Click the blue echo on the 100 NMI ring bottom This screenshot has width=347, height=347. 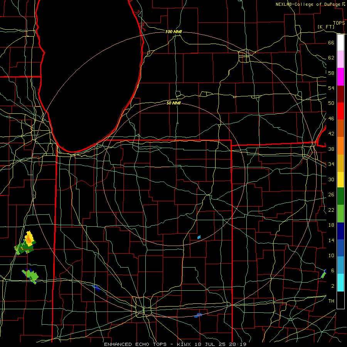198,315
